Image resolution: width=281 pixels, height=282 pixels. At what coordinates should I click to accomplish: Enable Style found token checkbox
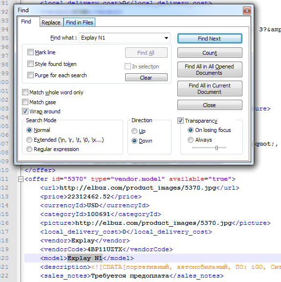point(30,64)
